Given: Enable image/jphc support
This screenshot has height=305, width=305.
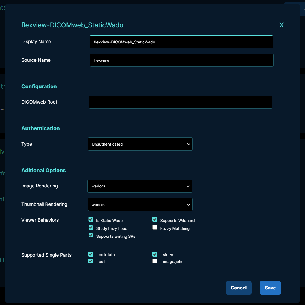Looking at the screenshot, I should point(155,261).
